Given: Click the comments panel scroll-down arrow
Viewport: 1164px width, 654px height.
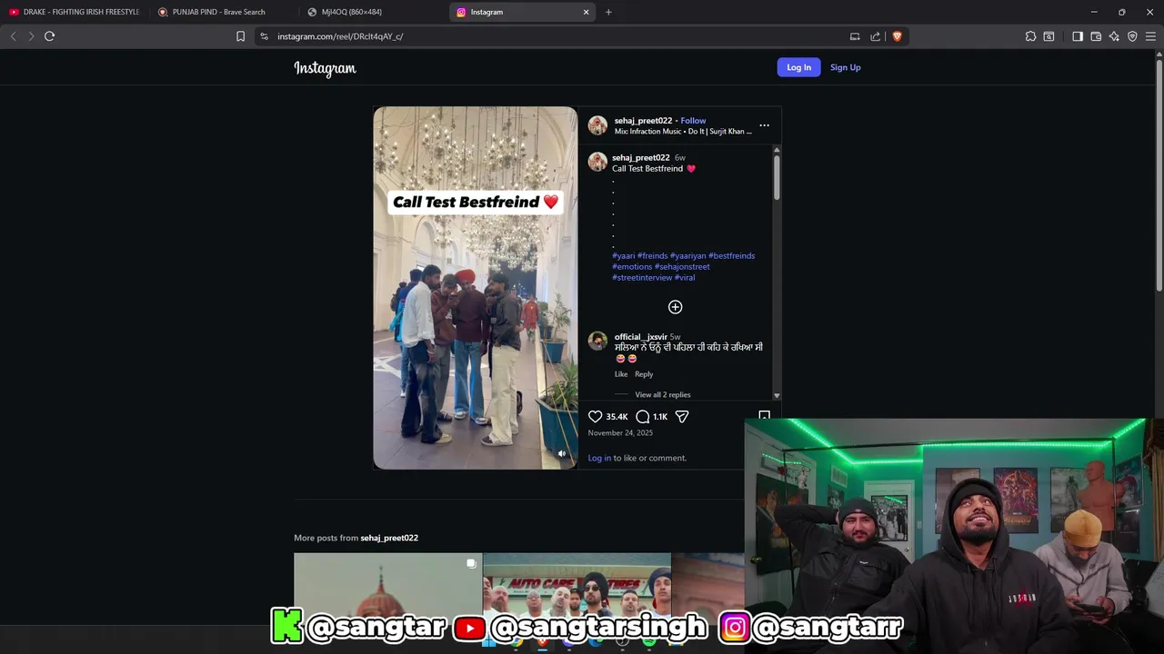Looking at the screenshot, I should 777,396.
